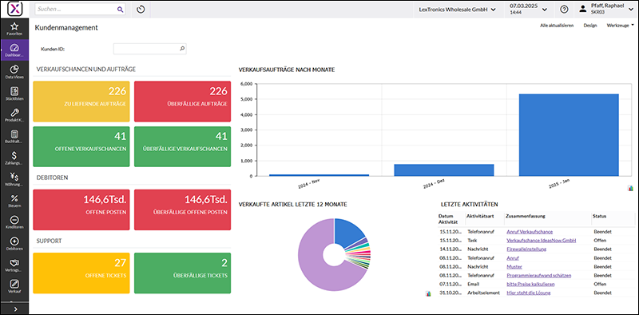639x315 pixels.
Task: Open the Debitoren plus-circle icon
Action: (x=14, y=244)
